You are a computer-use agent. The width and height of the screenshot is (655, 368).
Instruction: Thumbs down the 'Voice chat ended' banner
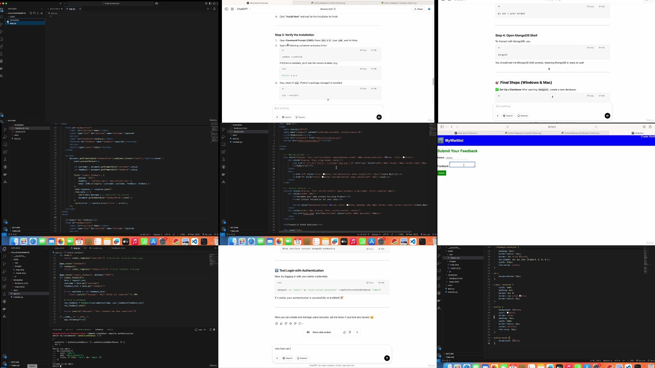point(350,332)
